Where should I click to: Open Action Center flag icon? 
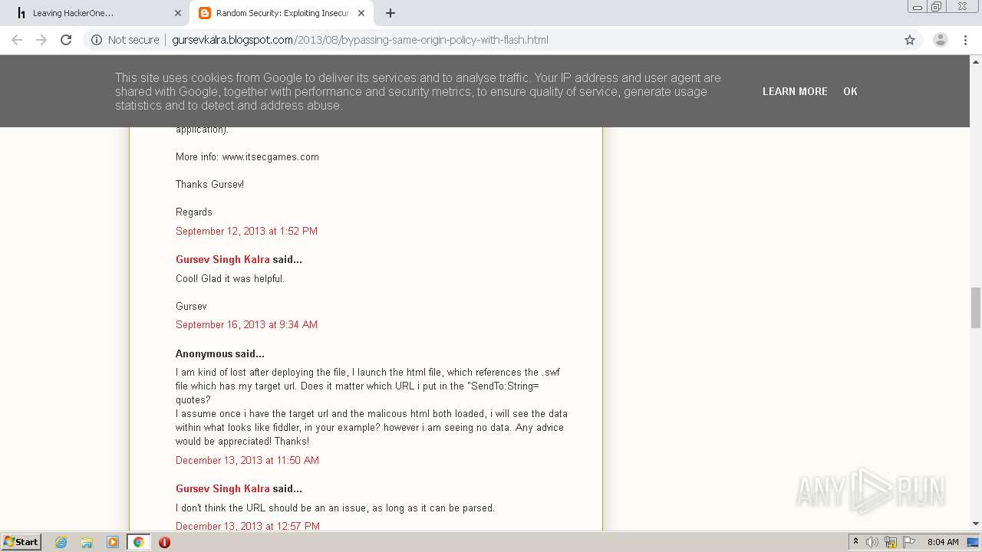pos(909,542)
